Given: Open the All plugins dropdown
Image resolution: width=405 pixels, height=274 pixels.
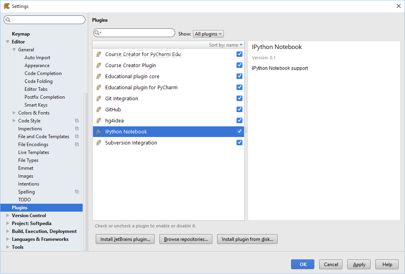Looking at the screenshot, I should click(208, 34).
